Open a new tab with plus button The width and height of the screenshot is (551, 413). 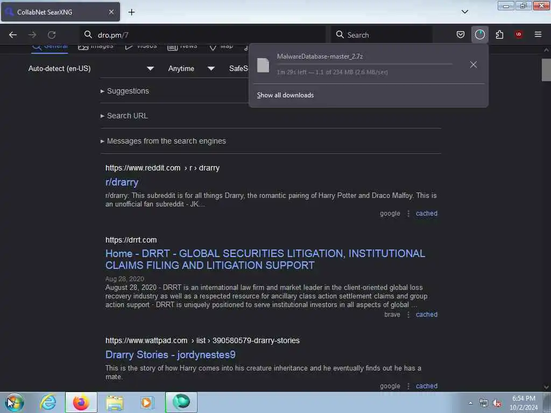click(131, 12)
